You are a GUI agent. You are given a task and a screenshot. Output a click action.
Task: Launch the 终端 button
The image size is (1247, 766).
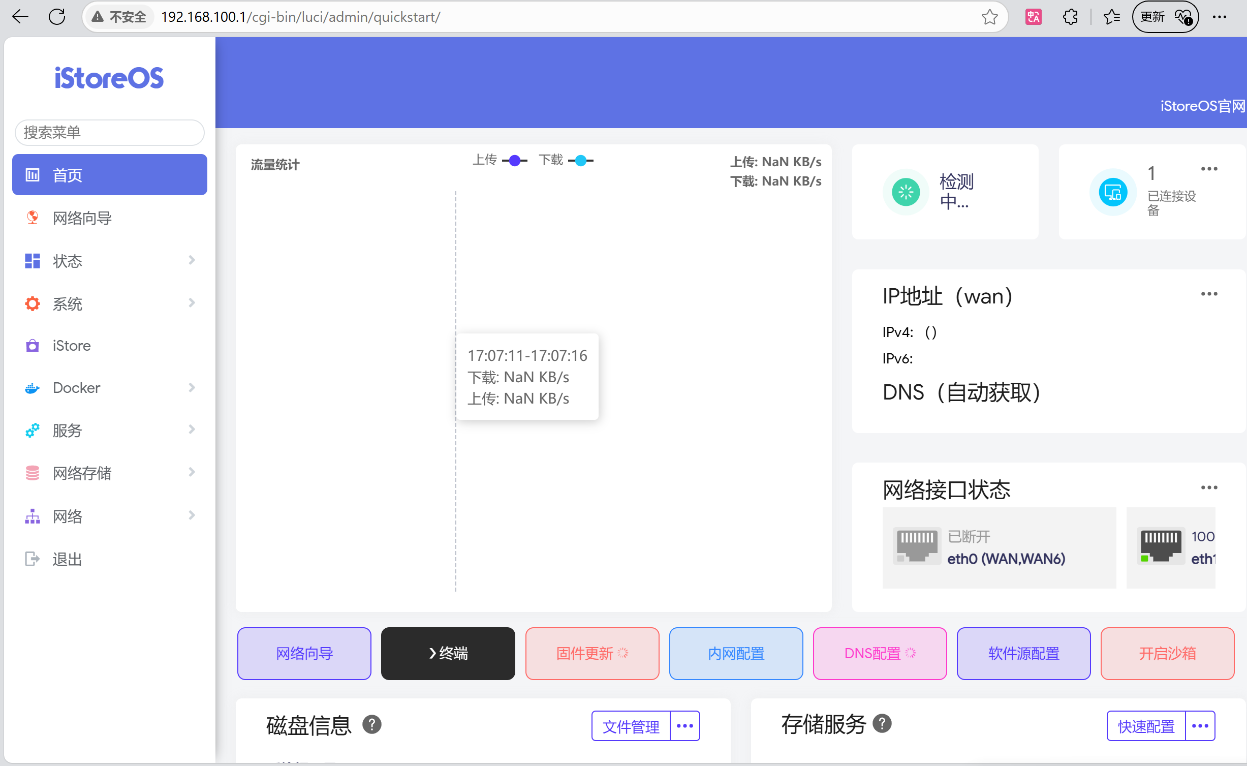448,654
